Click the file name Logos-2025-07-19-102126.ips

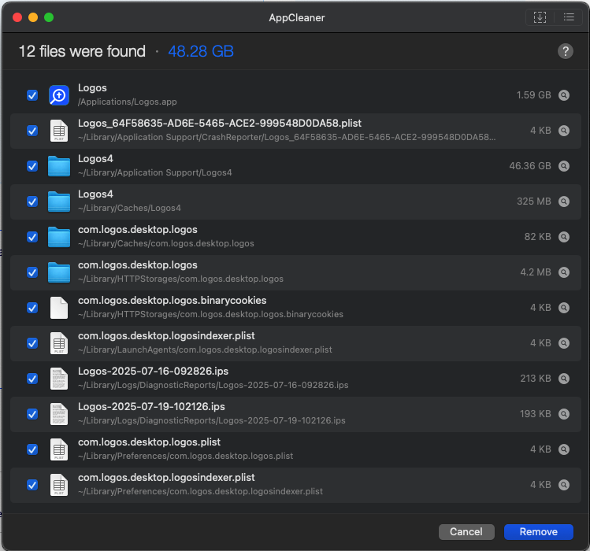(x=151, y=407)
